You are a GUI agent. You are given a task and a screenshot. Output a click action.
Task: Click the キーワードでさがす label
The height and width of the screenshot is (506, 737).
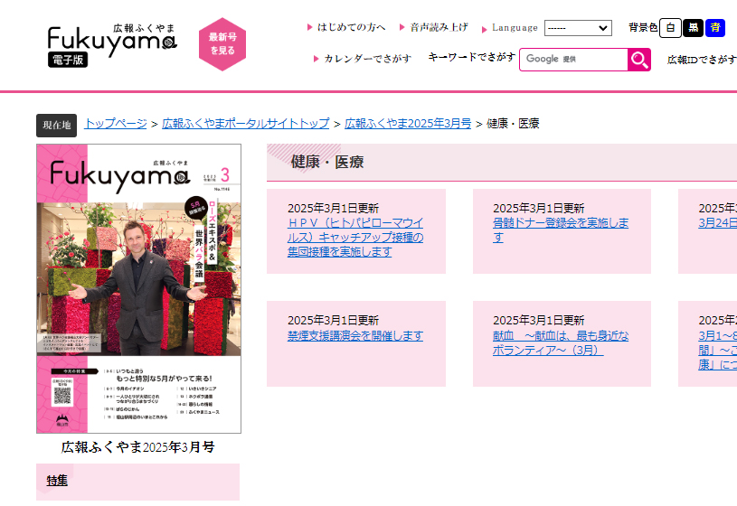[x=471, y=57]
